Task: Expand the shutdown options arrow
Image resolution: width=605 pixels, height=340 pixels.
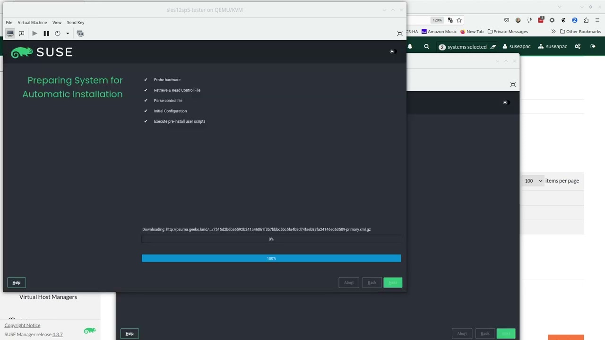Action: coord(68,33)
